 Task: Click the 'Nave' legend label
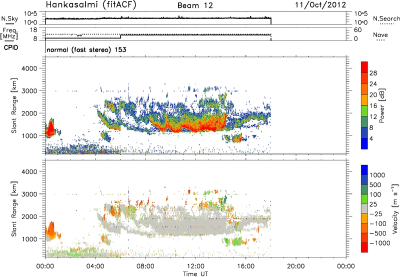click(380, 35)
